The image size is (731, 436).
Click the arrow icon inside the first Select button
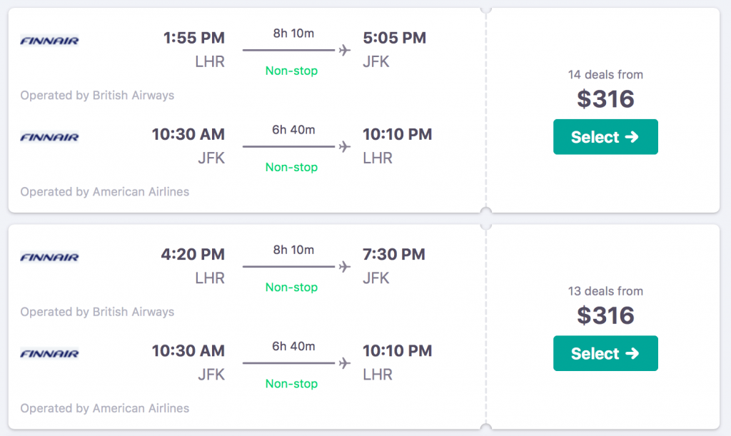click(632, 136)
